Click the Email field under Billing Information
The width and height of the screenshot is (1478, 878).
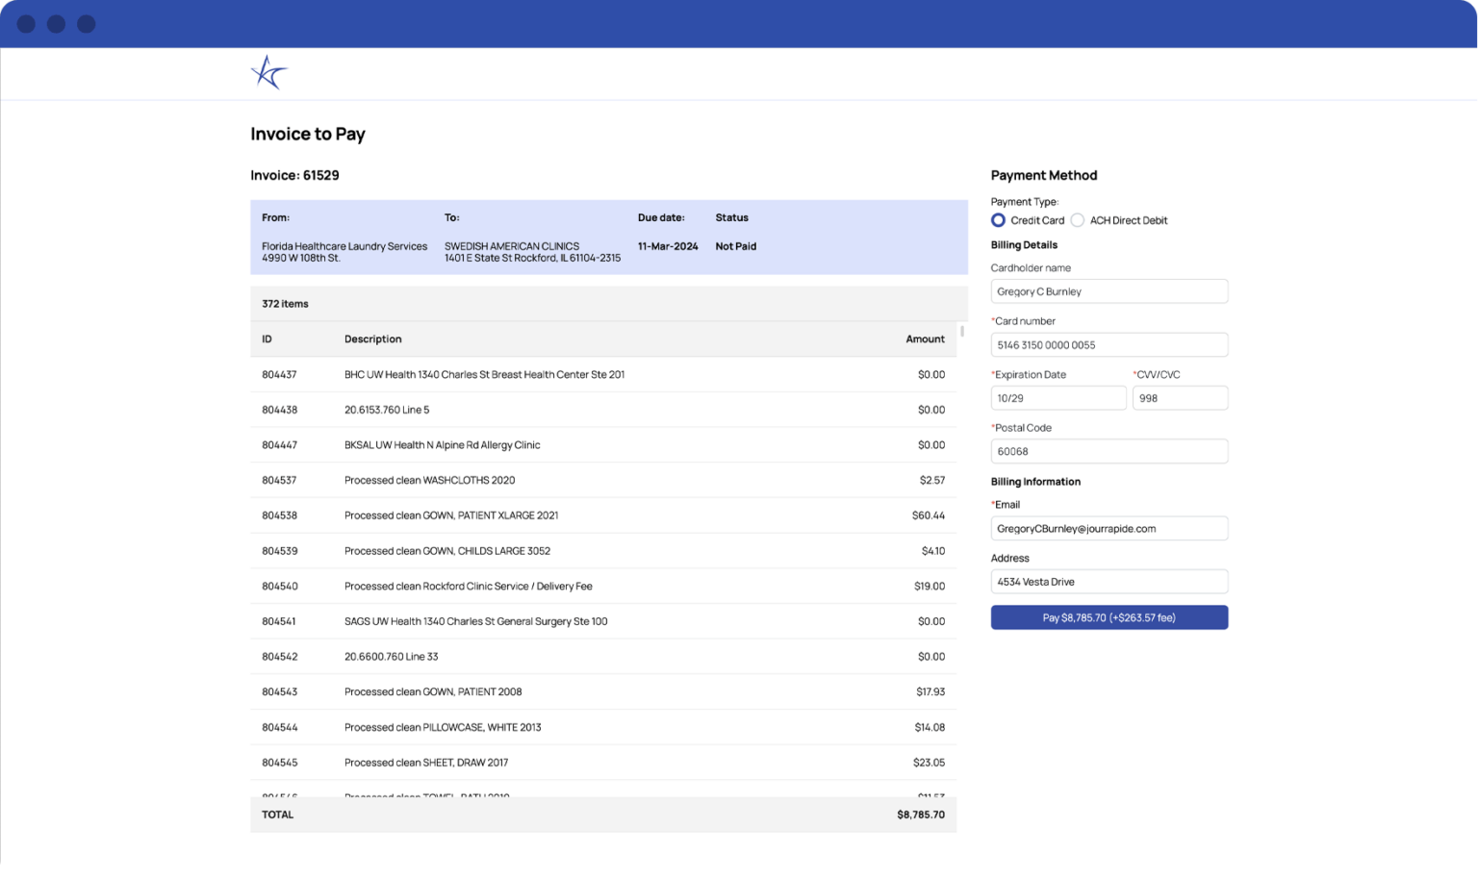click(1108, 528)
